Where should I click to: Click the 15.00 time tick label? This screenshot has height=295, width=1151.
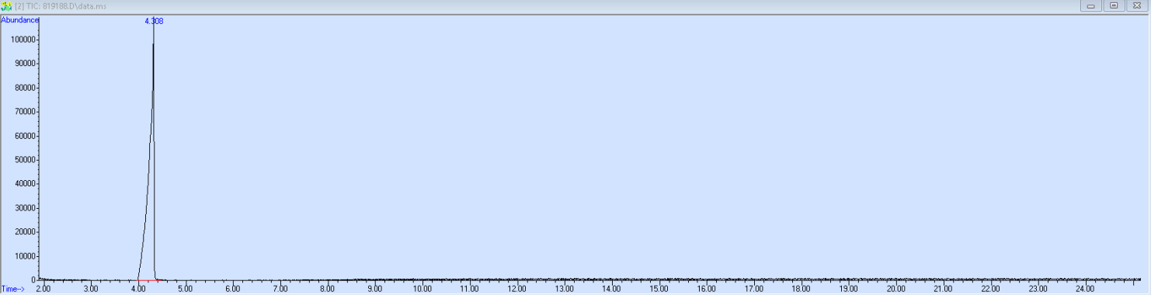coord(659,289)
